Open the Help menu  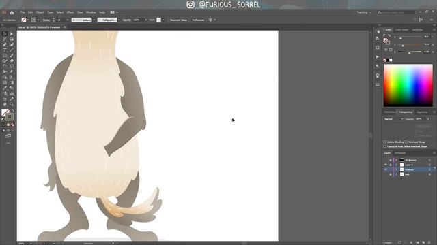102,12
